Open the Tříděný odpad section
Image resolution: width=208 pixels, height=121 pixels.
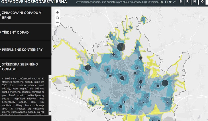(x=15, y=32)
